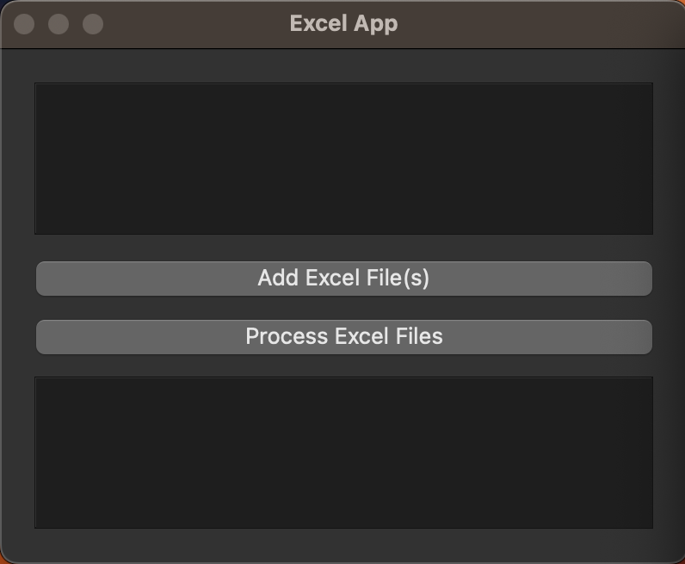The height and width of the screenshot is (564, 685).
Task: Click the third gray window control
Action: tap(93, 23)
